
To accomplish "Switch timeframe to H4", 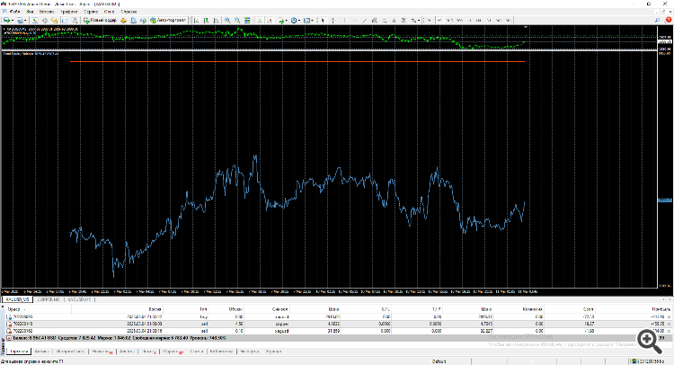I will pos(479,20).
